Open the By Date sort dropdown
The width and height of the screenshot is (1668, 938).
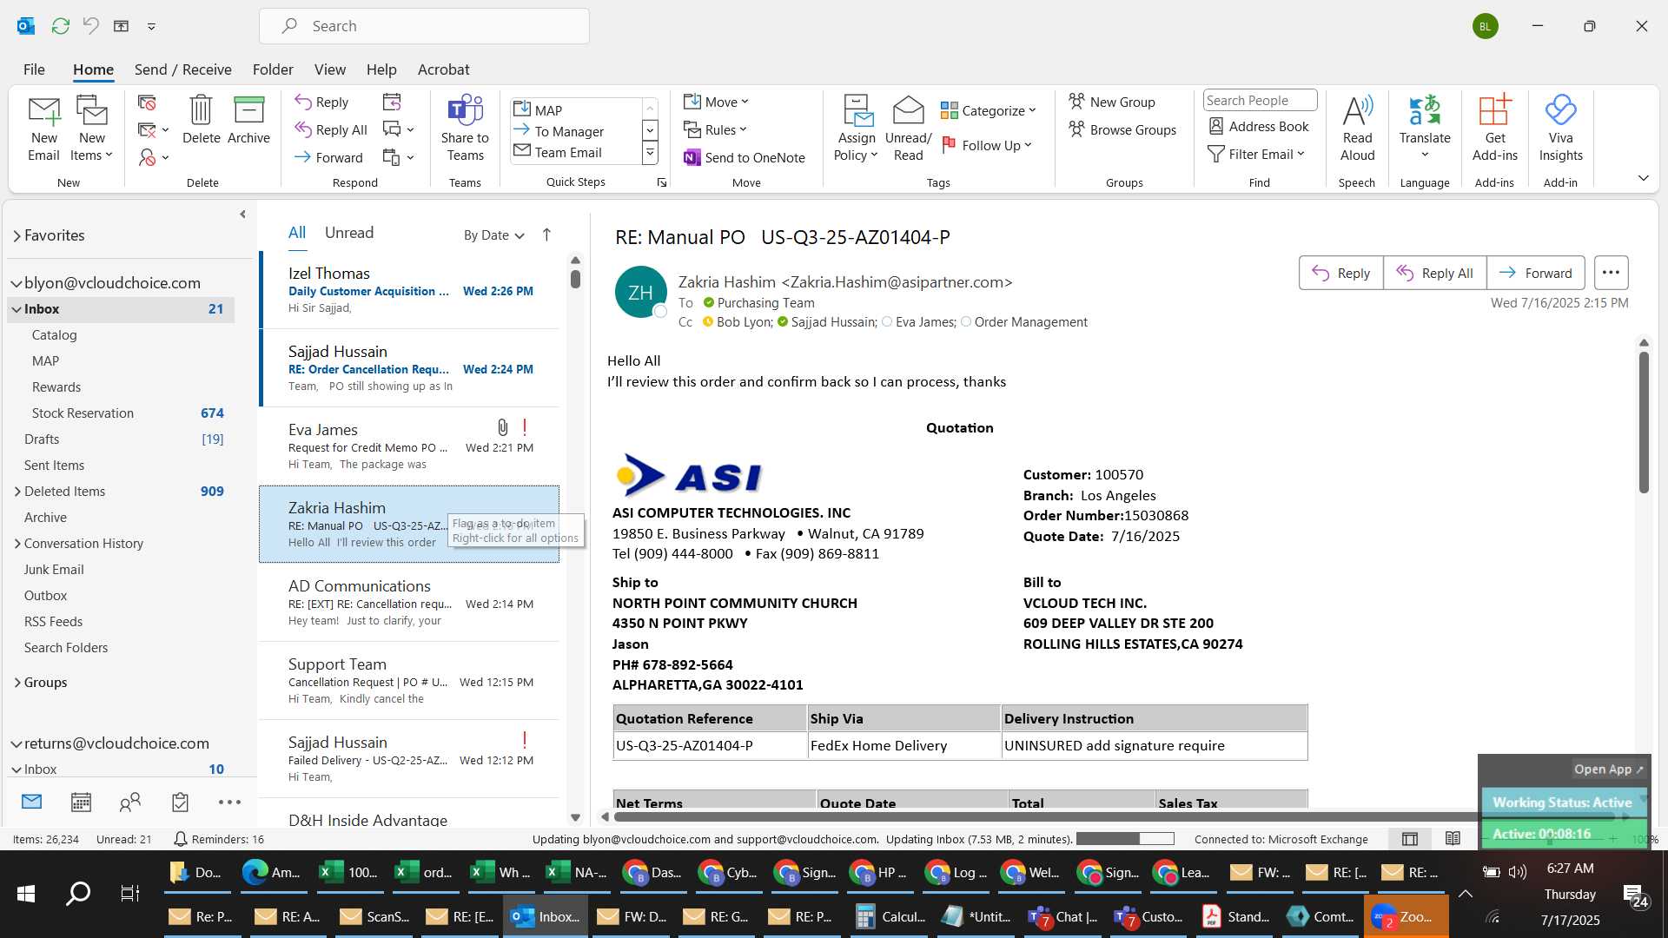(493, 234)
